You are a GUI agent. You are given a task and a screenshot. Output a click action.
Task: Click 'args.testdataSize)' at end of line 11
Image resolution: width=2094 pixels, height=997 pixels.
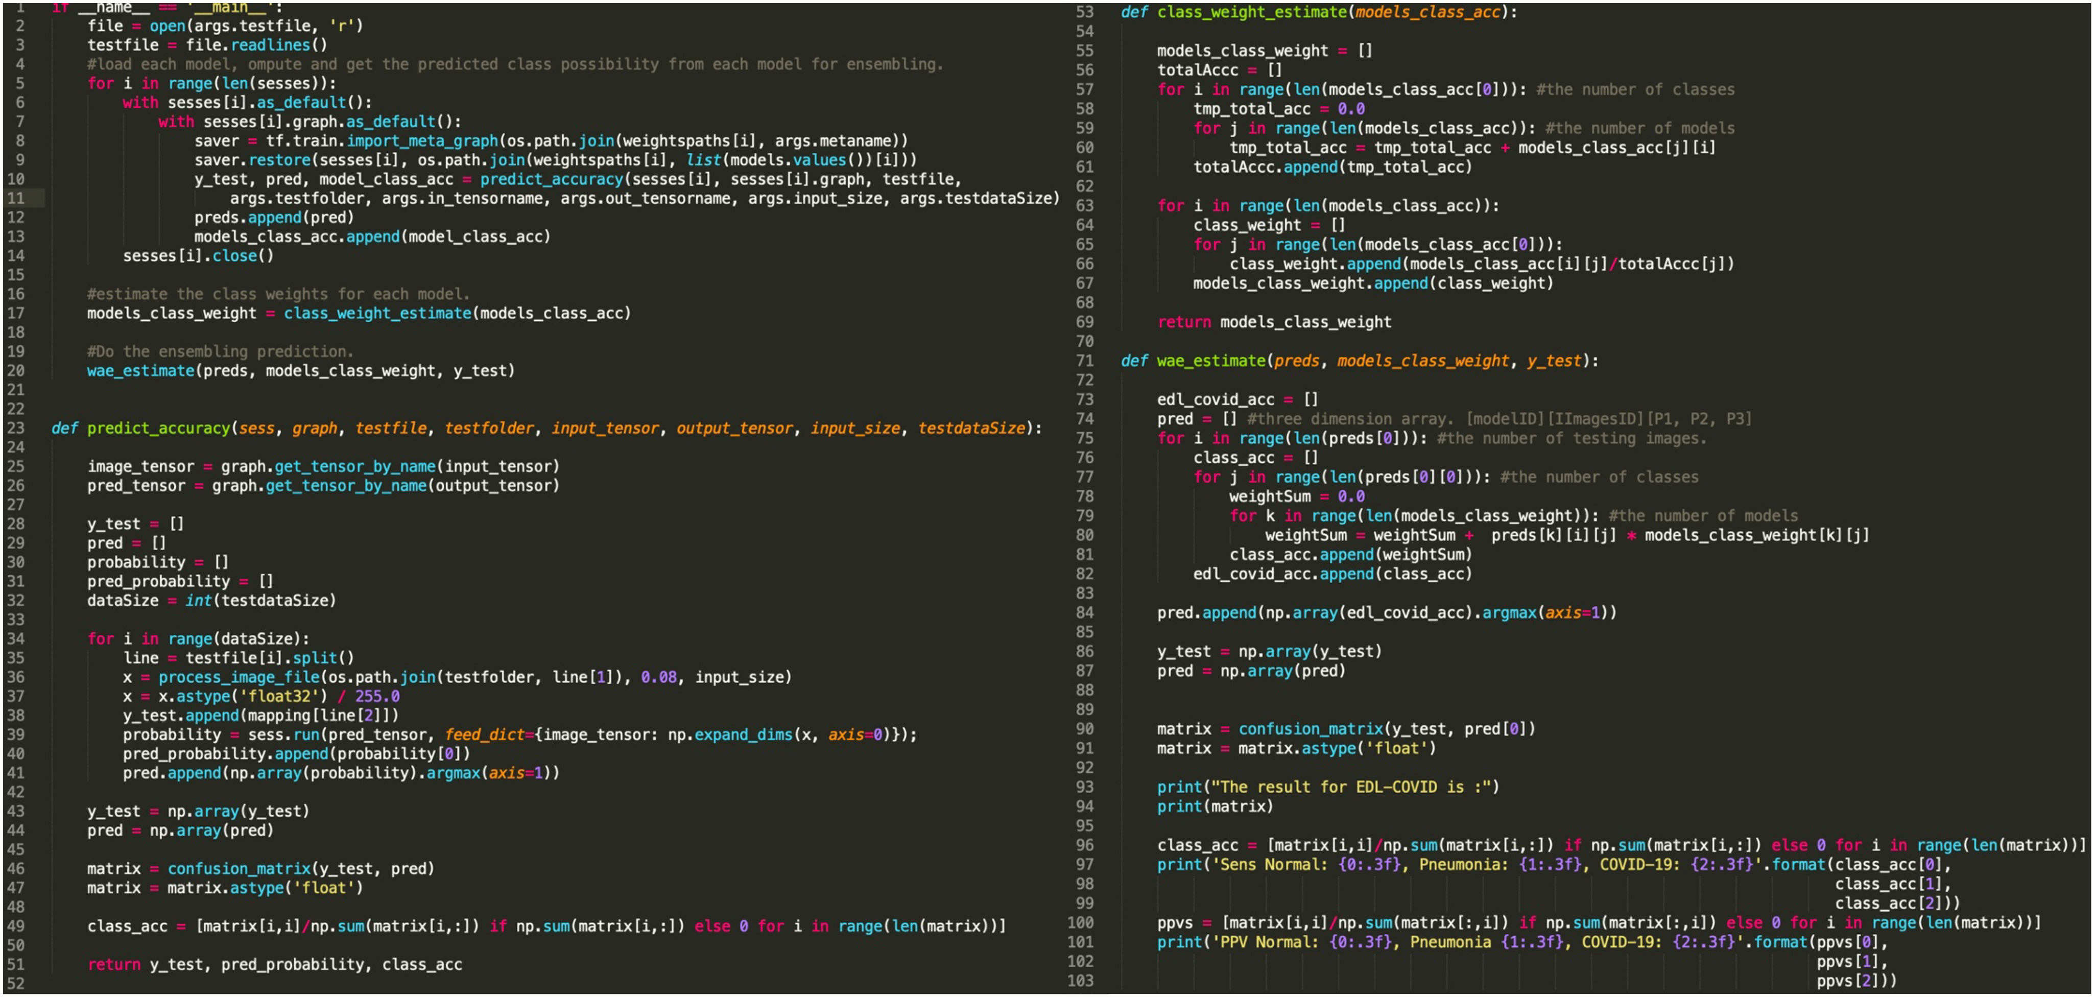[980, 198]
